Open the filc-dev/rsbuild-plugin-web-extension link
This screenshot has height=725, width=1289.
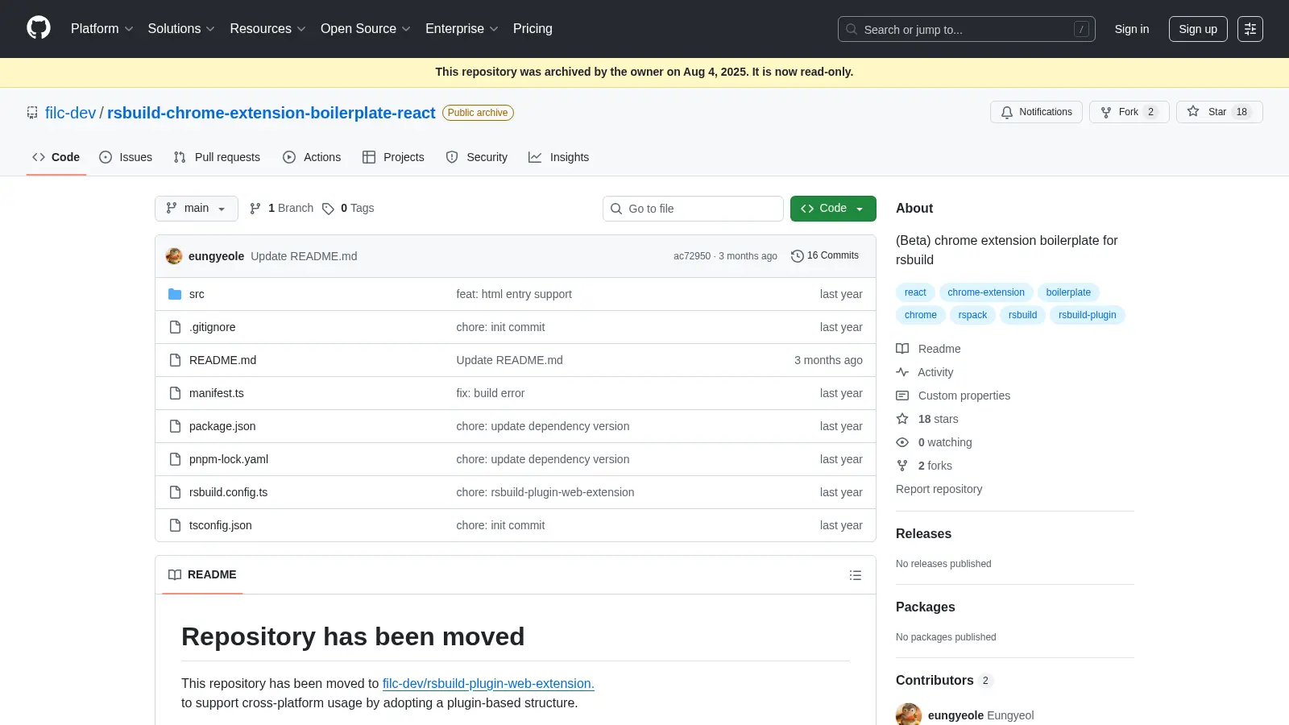click(x=488, y=683)
